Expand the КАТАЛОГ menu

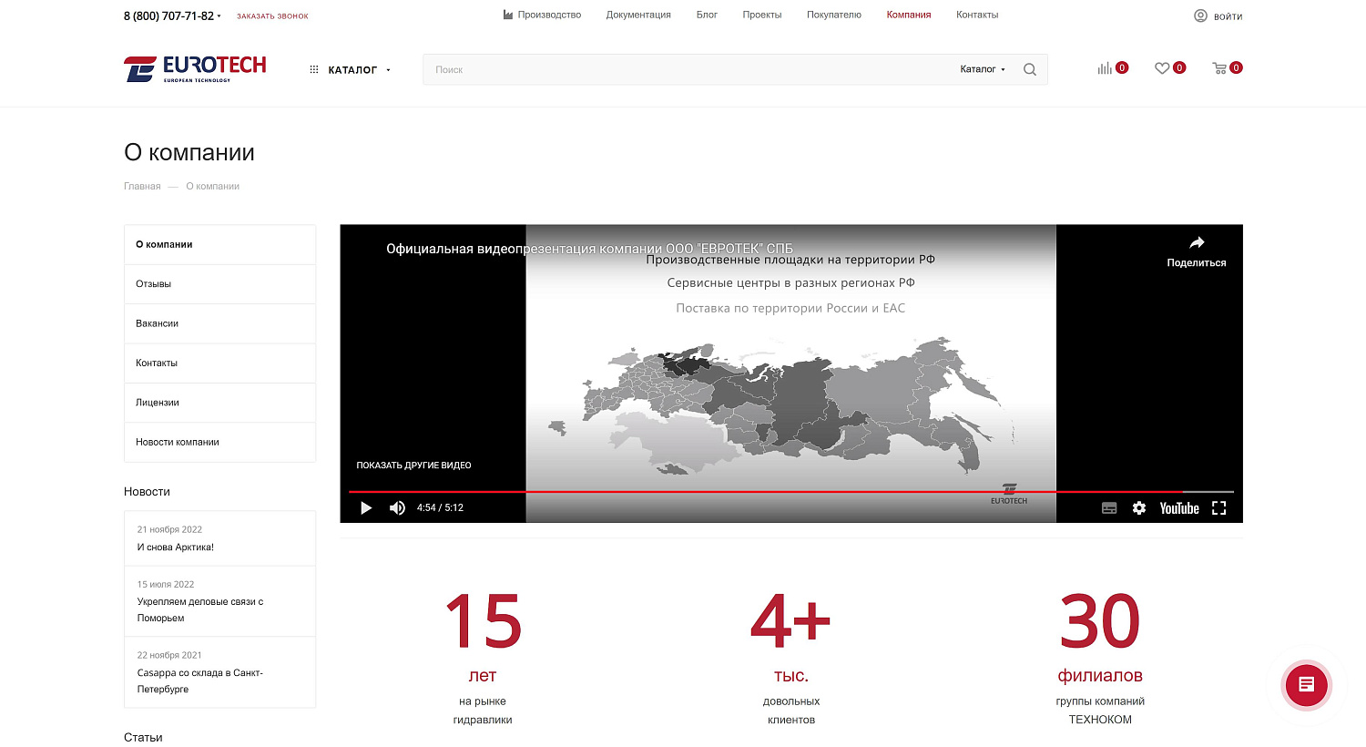click(351, 70)
